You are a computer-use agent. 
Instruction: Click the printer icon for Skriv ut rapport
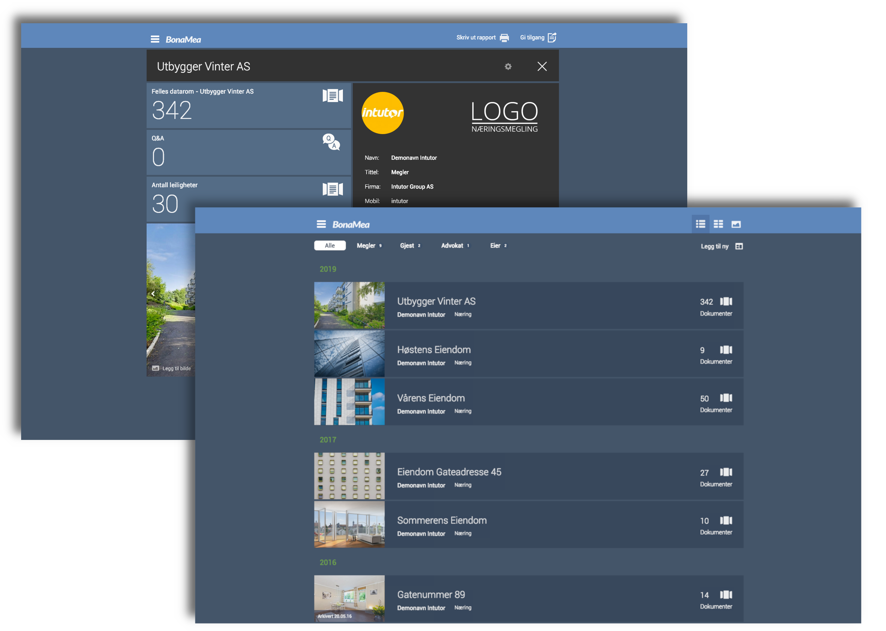pyautogui.click(x=504, y=38)
